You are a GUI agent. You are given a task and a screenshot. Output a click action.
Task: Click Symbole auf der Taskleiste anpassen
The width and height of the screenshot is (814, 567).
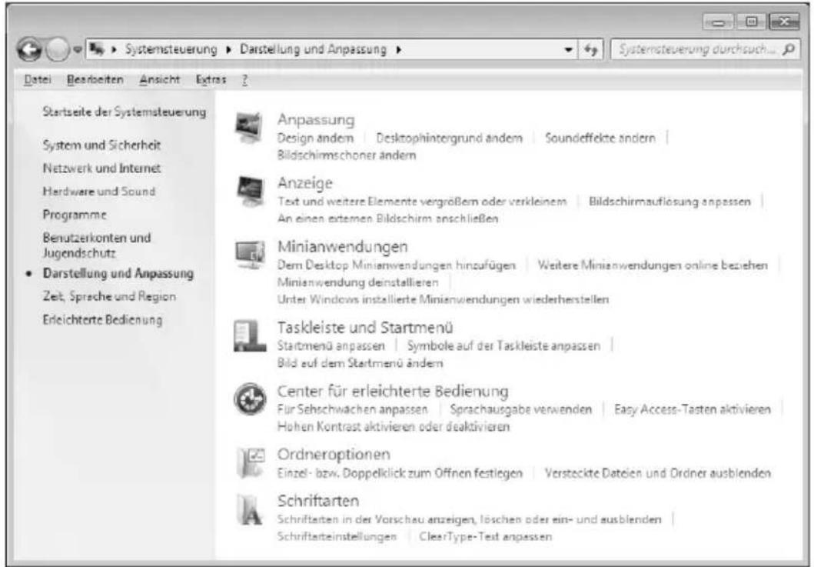pos(503,346)
